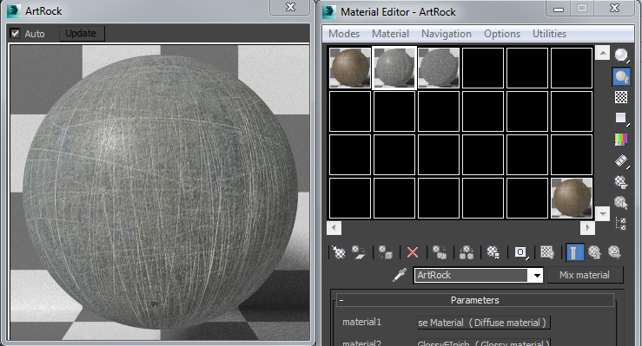This screenshot has width=642, height=346.
Task: Collapse the Parameters rollout
Action: pyautogui.click(x=475, y=300)
